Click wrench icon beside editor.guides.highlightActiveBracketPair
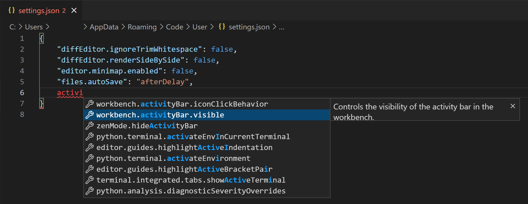Viewport: 528px width, 204px height. (90, 169)
